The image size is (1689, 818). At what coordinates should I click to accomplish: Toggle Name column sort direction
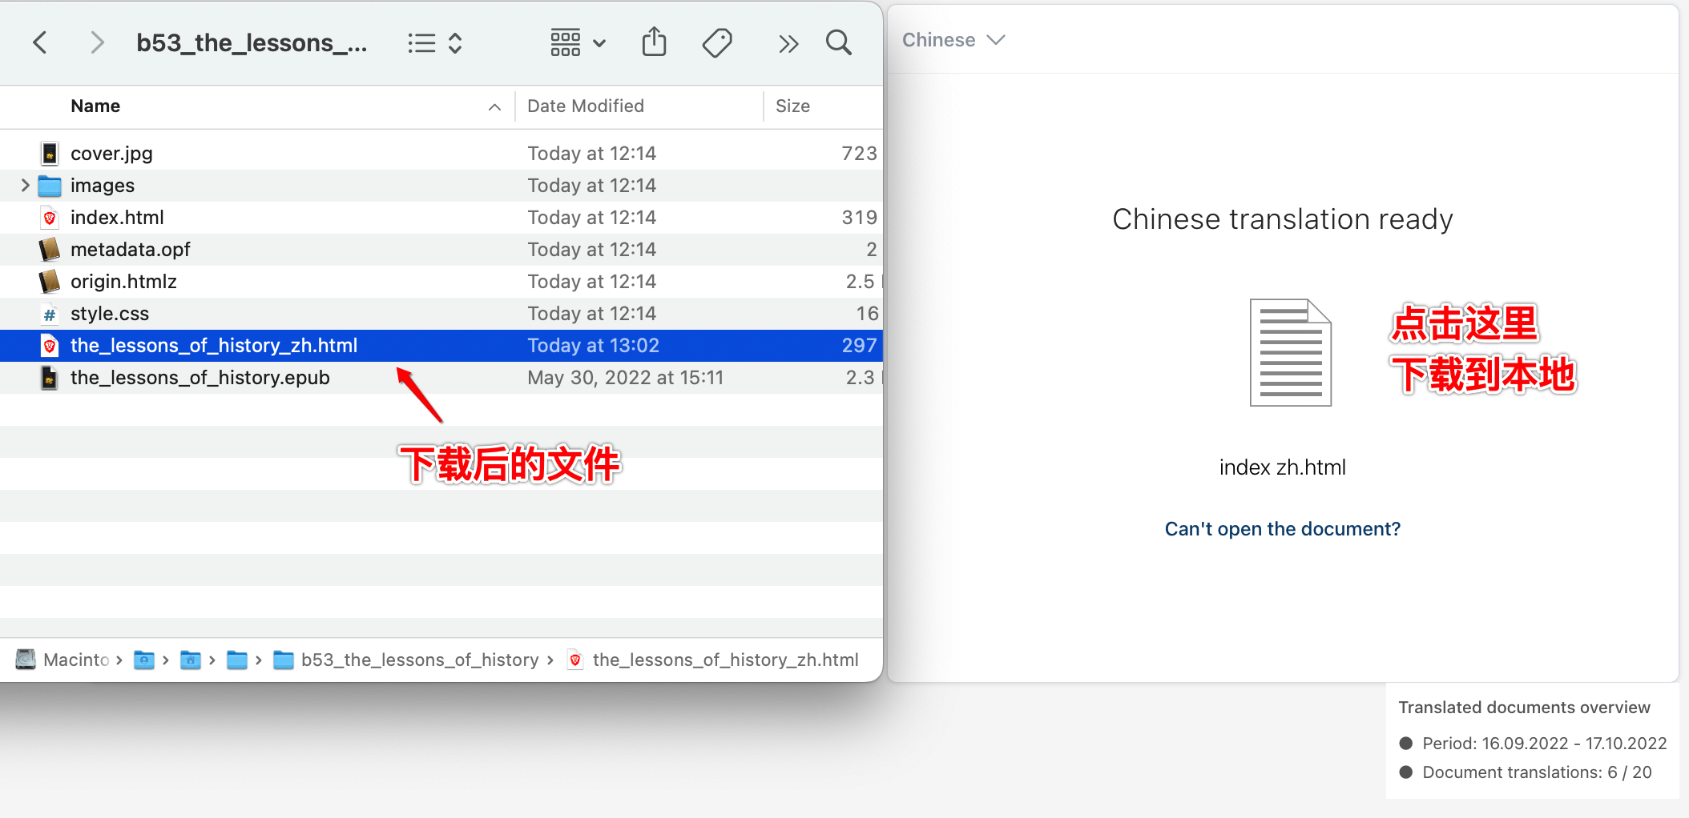(x=494, y=106)
